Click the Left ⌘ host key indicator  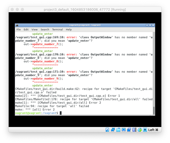[x=153, y=130]
